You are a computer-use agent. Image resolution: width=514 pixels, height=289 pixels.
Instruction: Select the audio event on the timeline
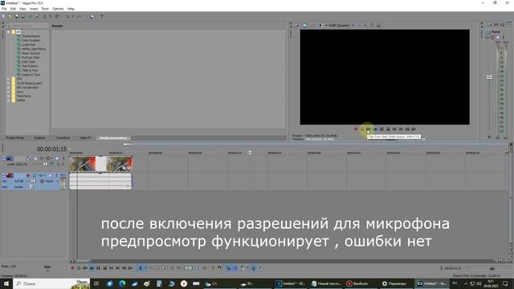[100, 181]
